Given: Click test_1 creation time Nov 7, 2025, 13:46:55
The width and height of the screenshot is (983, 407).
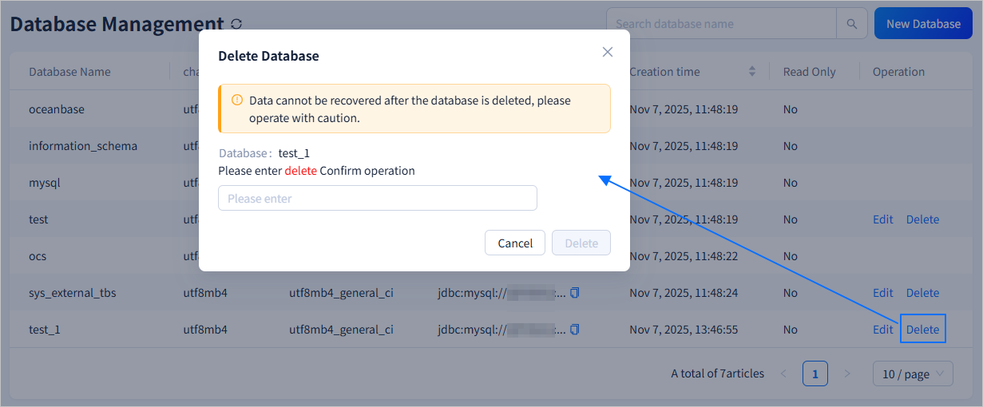Looking at the screenshot, I should [x=684, y=330].
